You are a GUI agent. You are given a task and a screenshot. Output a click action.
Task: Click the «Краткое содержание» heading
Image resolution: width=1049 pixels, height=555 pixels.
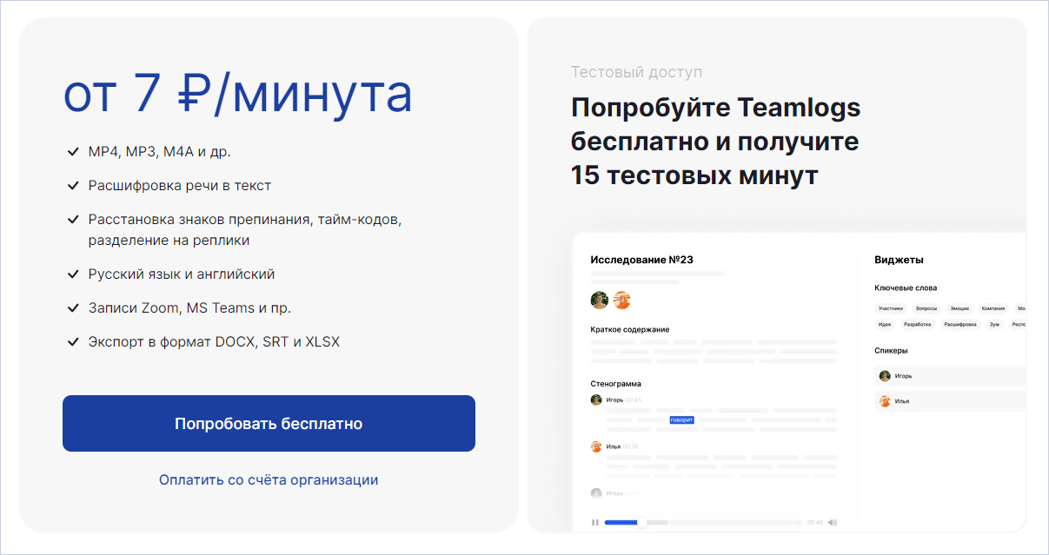point(630,329)
